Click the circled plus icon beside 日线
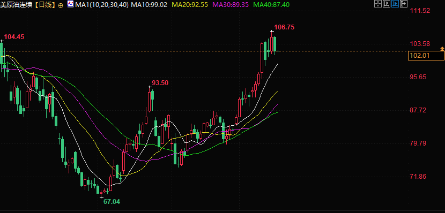This screenshot has height=213, width=445. (61, 5)
